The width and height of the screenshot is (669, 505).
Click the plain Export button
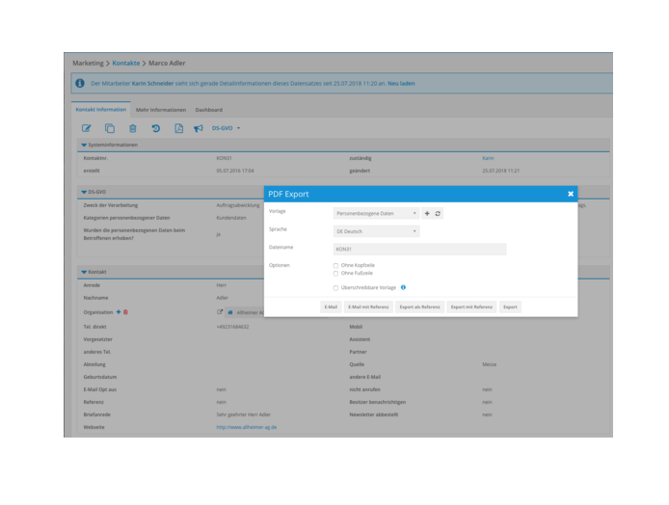(x=510, y=306)
